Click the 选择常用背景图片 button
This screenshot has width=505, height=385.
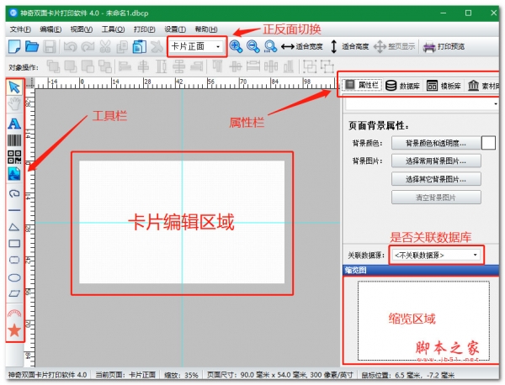pos(435,161)
